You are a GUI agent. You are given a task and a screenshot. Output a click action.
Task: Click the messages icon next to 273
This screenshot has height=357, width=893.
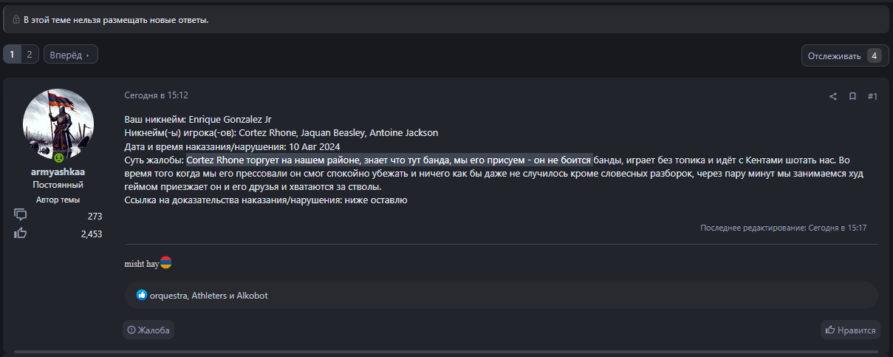(x=21, y=215)
